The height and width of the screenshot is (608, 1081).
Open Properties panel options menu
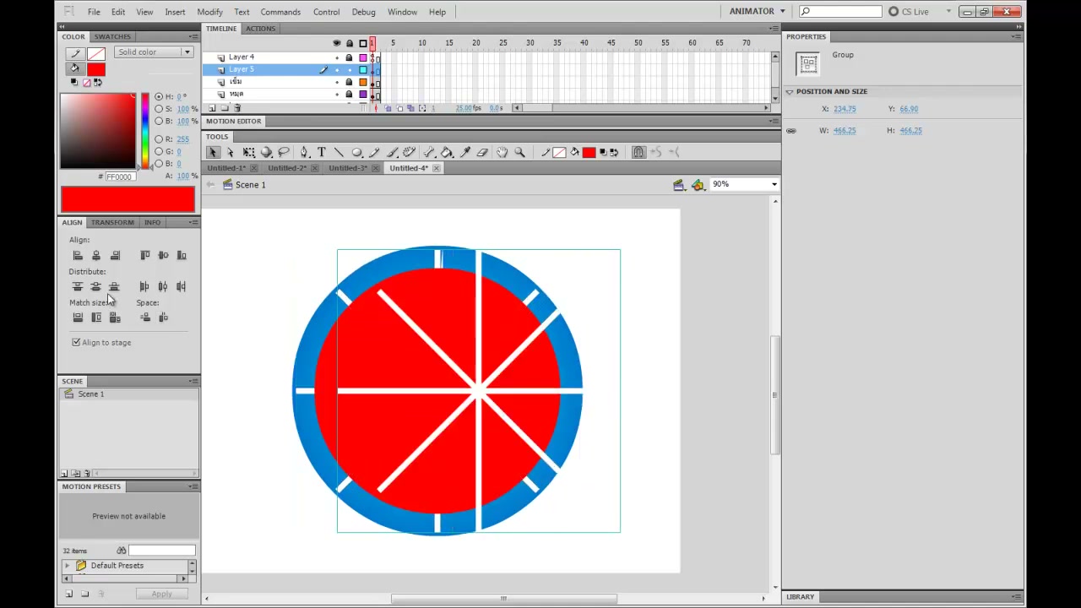point(1017,37)
